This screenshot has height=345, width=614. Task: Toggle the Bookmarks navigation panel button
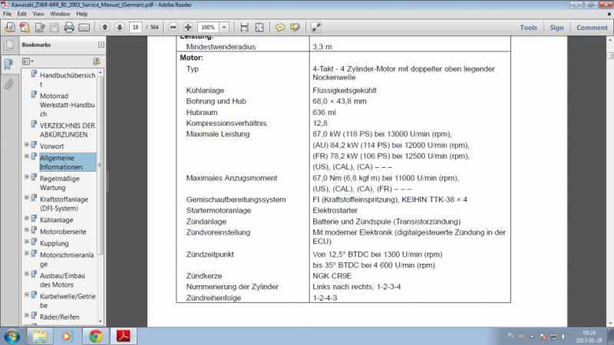pos(9,64)
